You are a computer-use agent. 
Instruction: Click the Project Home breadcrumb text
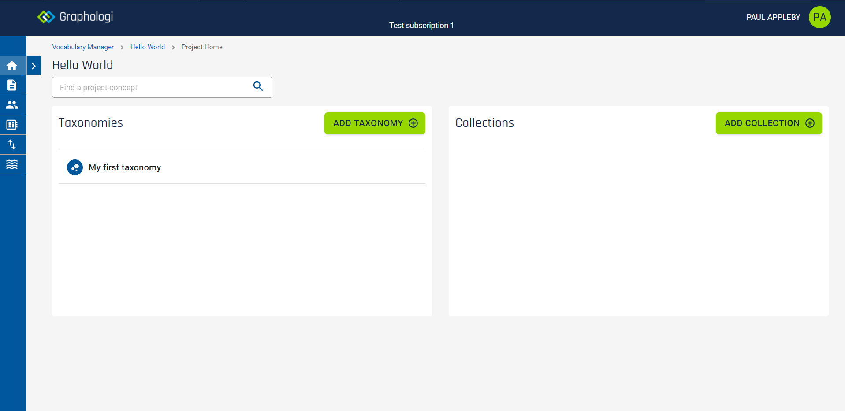pyautogui.click(x=202, y=47)
